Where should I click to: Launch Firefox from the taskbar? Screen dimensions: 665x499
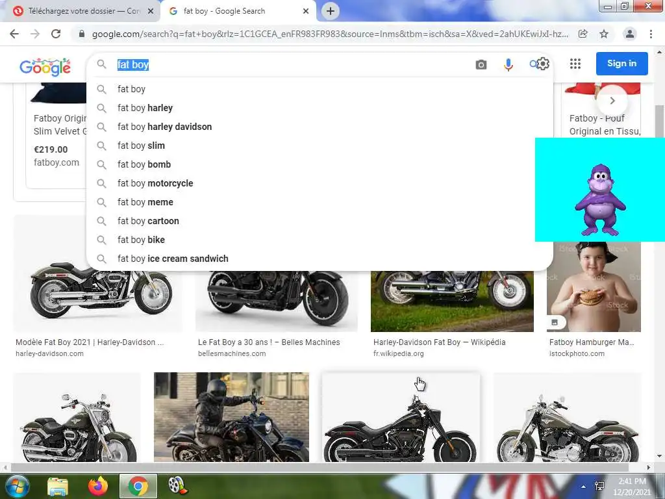point(98,486)
